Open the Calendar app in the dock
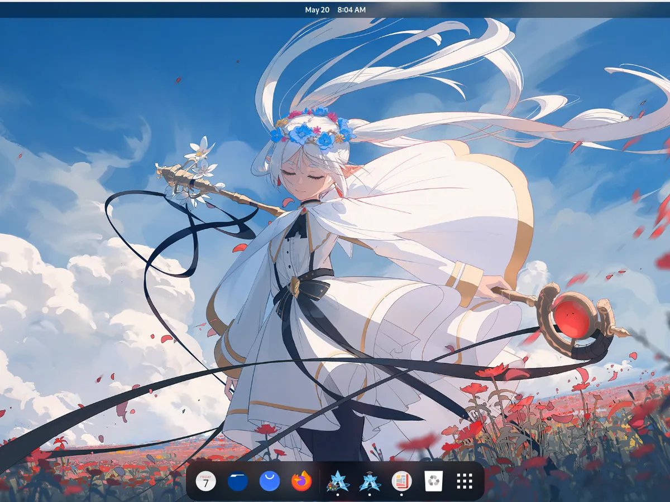 click(x=206, y=481)
